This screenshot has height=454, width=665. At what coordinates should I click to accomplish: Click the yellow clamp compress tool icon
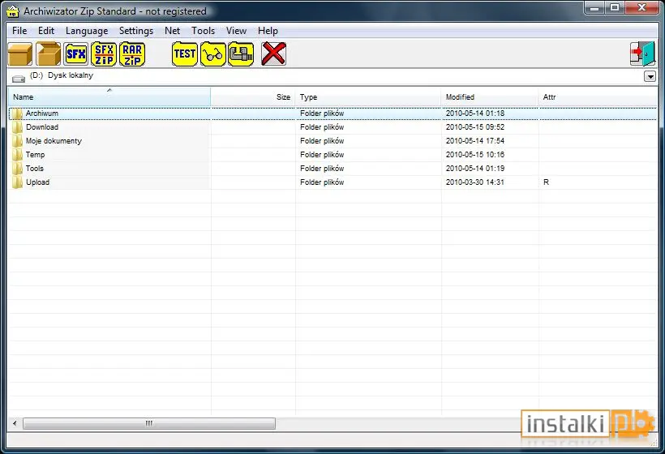point(241,54)
